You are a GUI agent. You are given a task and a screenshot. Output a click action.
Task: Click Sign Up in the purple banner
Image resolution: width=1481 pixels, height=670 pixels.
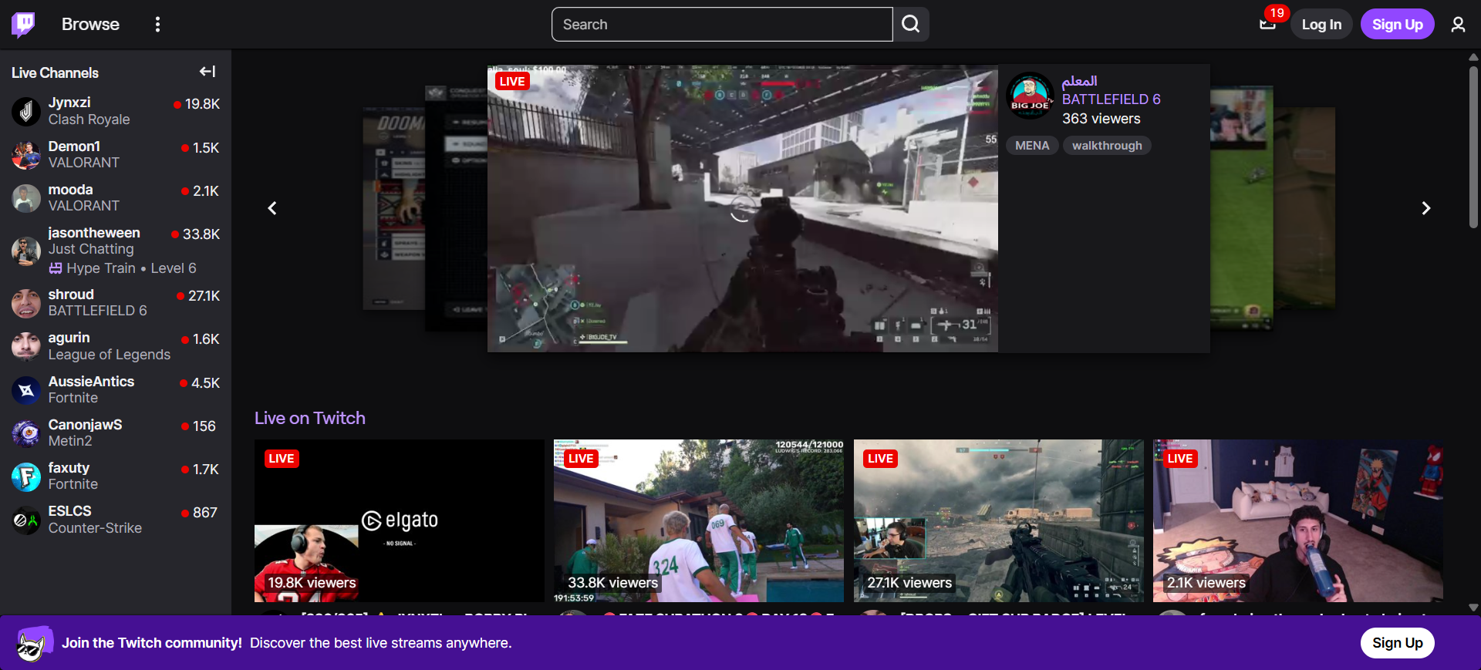(x=1397, y=643)
